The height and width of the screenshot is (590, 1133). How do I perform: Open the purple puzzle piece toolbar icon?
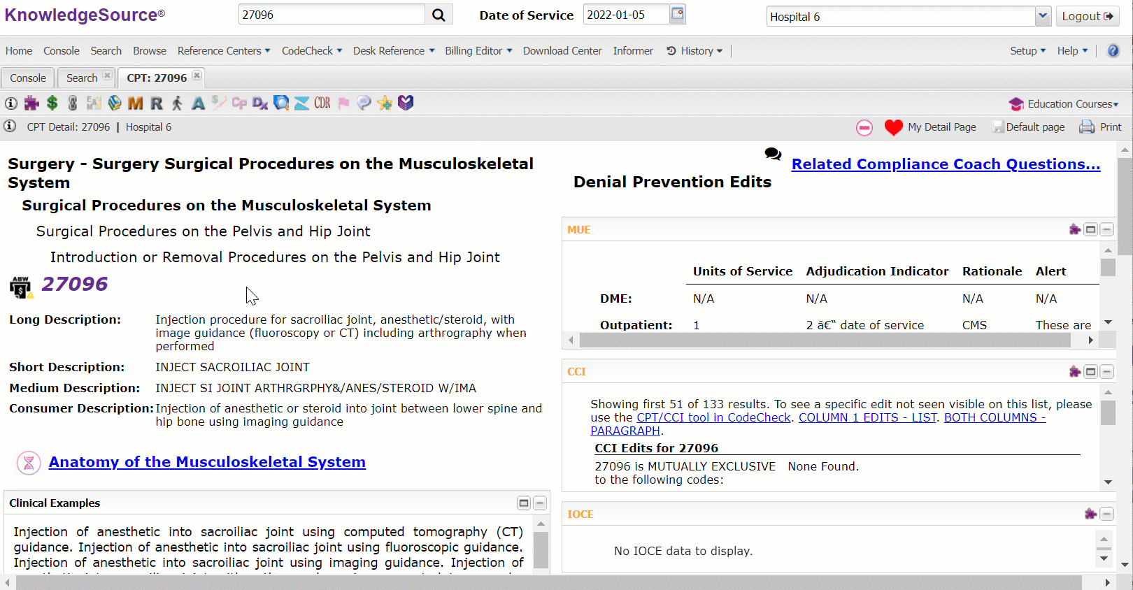pos(31,103)
